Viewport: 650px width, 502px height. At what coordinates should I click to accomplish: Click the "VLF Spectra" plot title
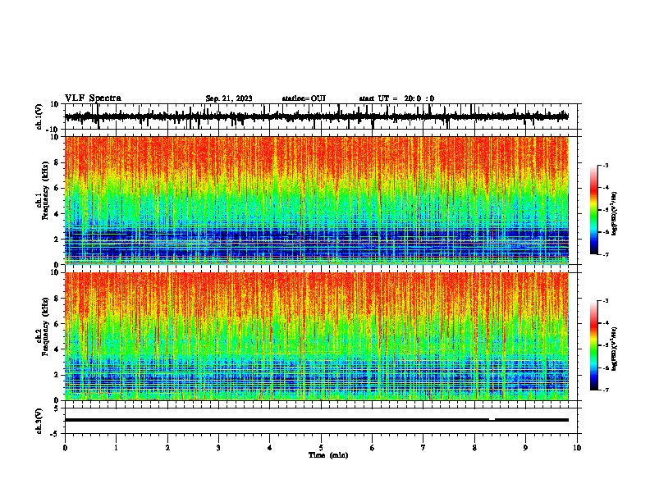[x=93, y=98]
